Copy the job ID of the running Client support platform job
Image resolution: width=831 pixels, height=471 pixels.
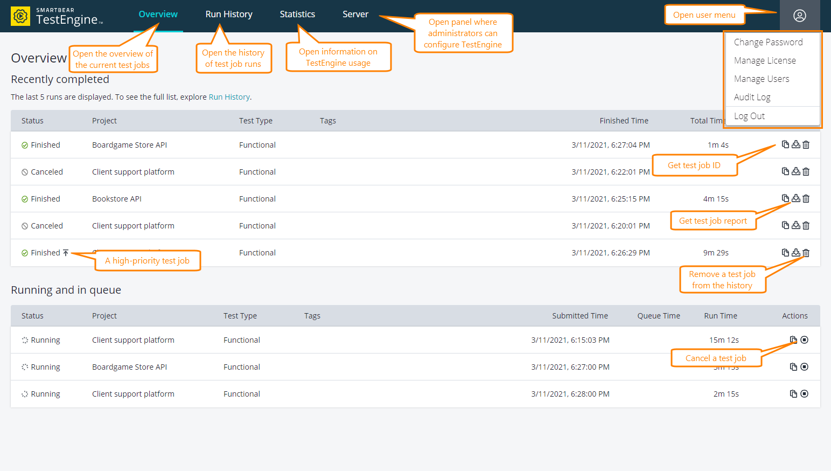pos(793,340)
